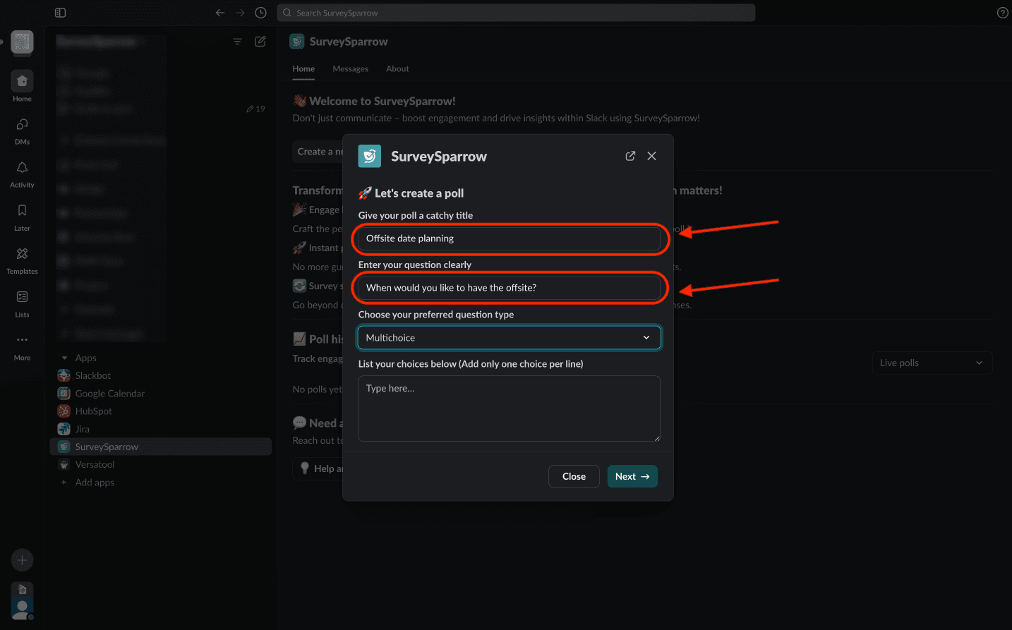Expand the Multichoice question type dropdown
The height and width of the screenshot is (630, 1012).
point(509,338)
